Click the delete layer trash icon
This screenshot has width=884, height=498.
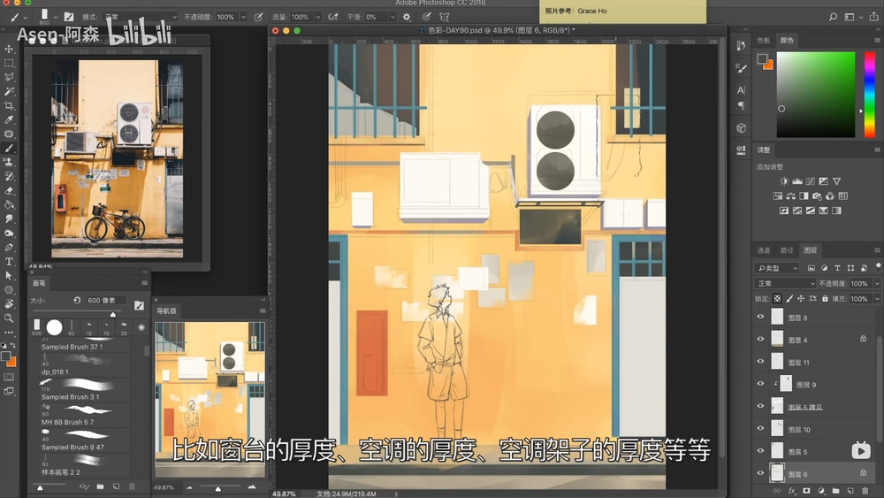[864, 490]
